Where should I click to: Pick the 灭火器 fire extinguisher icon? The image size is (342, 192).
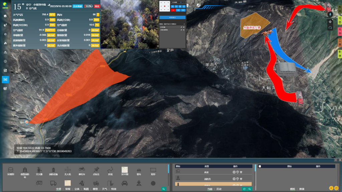39,171
